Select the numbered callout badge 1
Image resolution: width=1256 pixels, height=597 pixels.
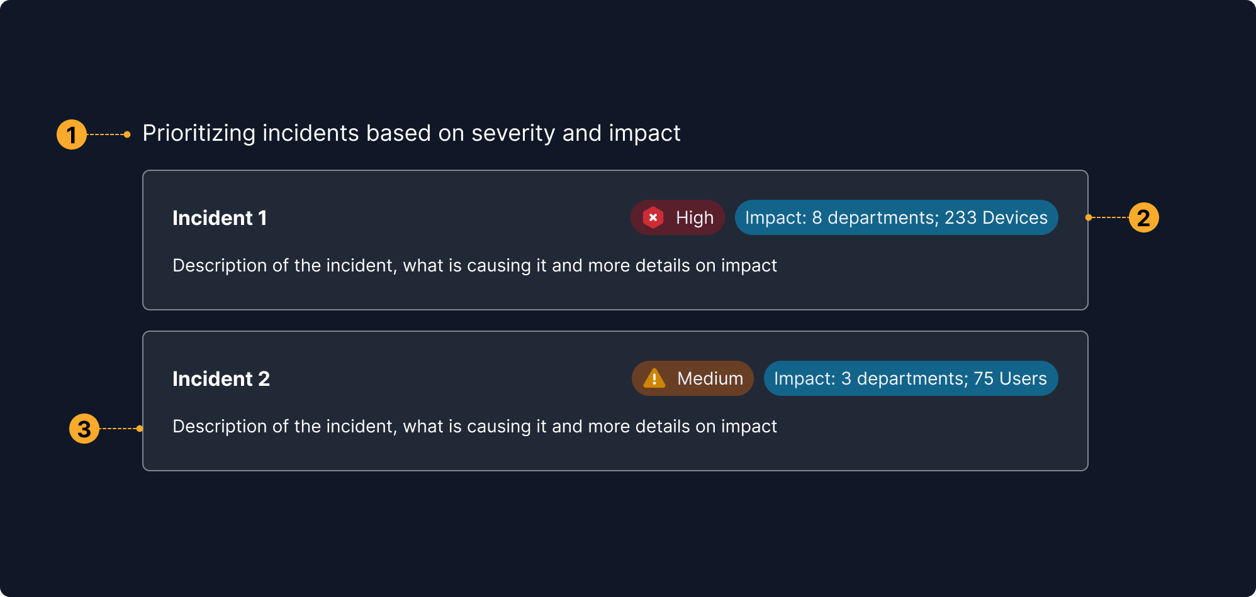click(73, 133)
